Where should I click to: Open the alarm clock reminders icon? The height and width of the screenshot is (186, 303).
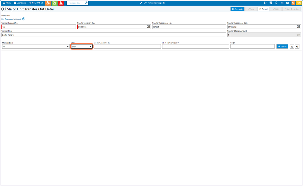click(265, 3)
